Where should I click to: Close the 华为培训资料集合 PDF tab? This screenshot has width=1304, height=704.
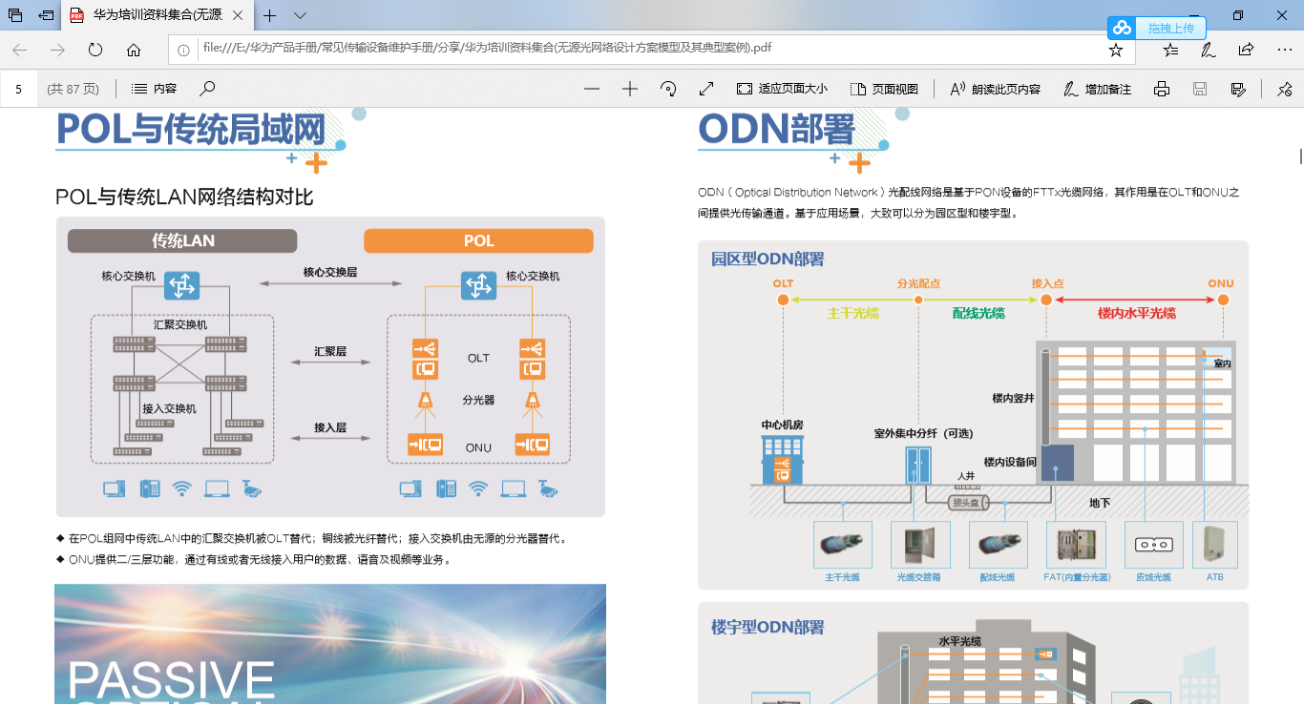coord(238,16)
